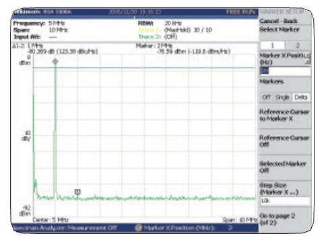Click the Span 10 MHz readout at top

(x=40, y=30)
